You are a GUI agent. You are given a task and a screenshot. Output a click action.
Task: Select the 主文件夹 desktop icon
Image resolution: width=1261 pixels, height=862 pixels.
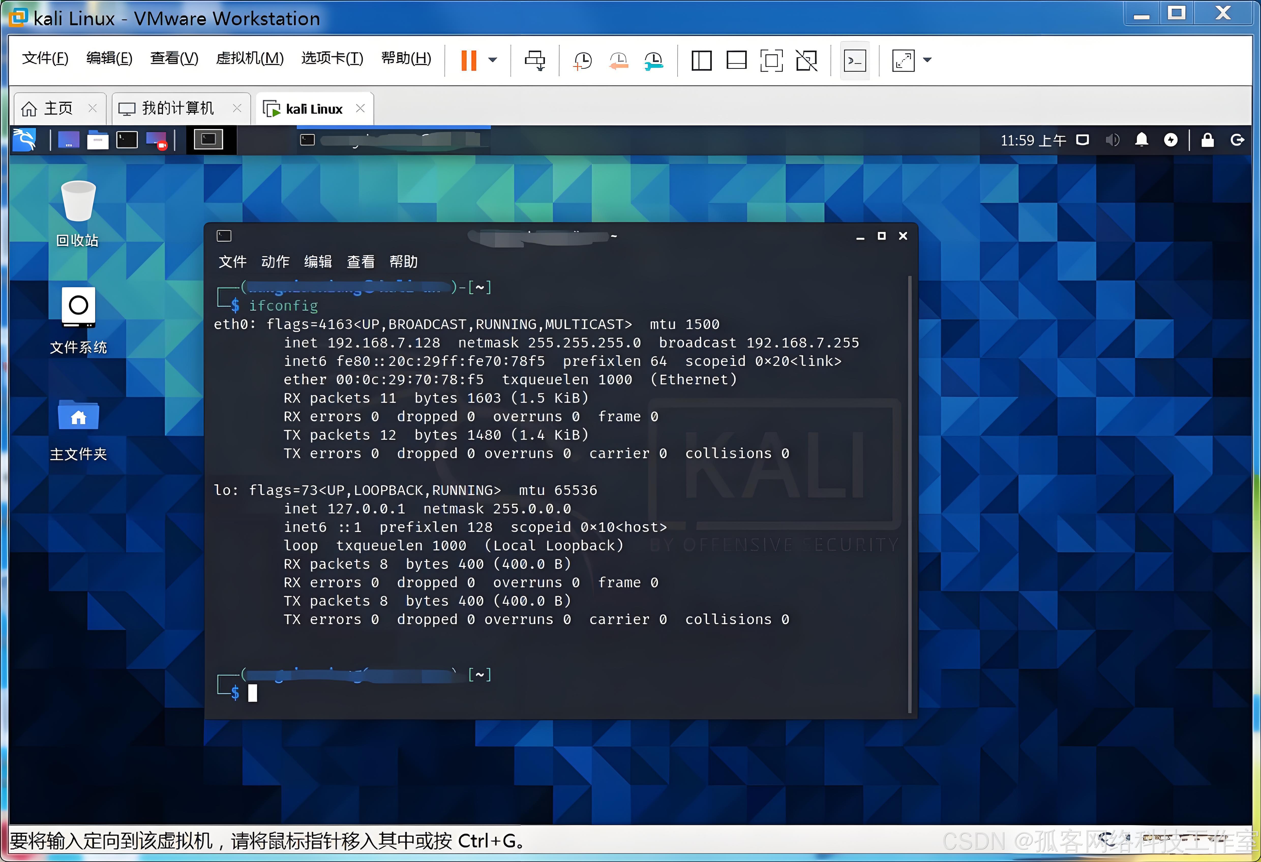pyautogui.click(x=78, y=430)
